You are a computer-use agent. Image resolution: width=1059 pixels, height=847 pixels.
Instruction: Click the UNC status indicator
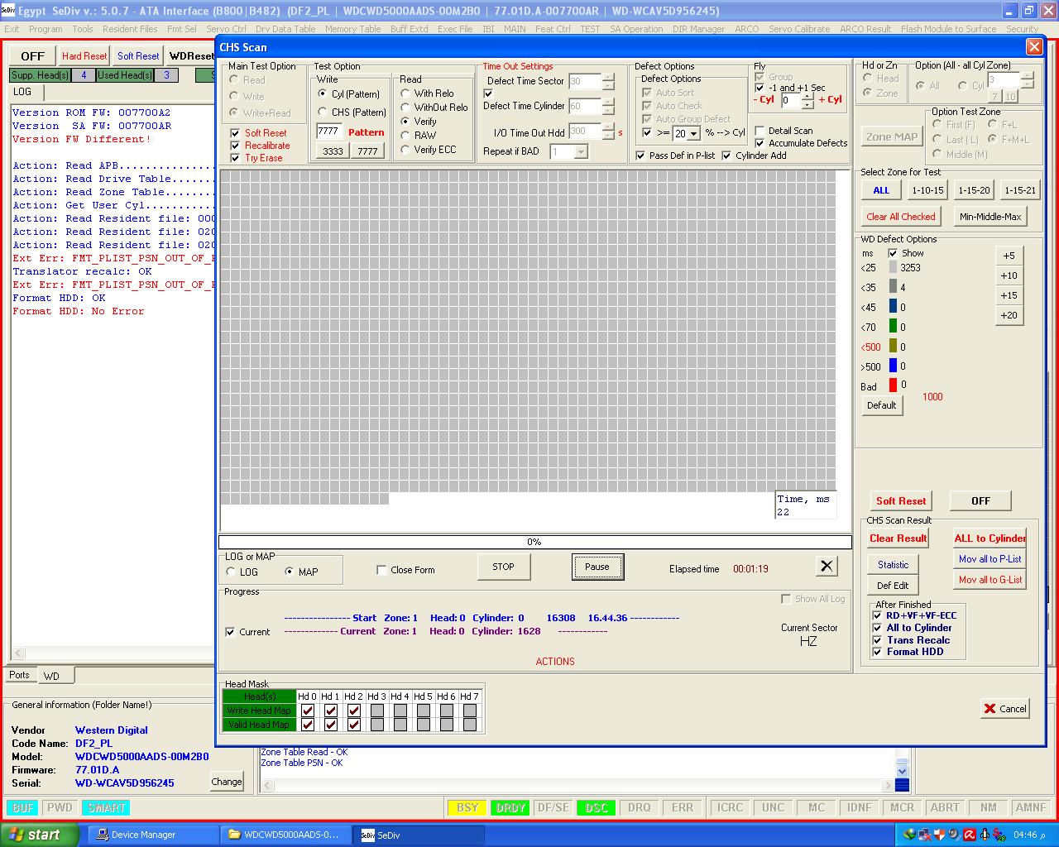pyautogui.click(x=773, y=807)
